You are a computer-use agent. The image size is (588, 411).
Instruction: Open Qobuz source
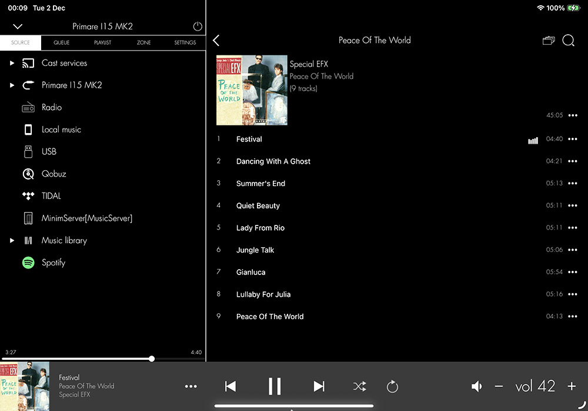(x=52, y=174)
